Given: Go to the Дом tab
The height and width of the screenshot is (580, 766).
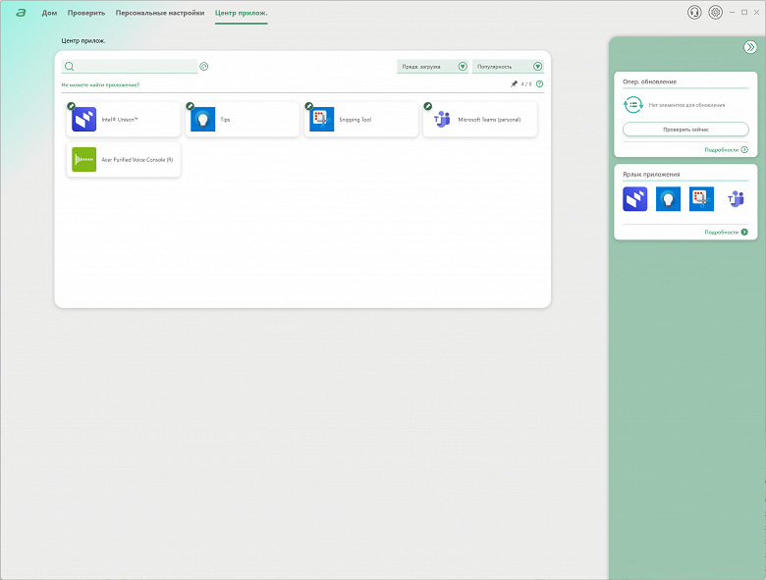Looking at the screenshot, I should 49,13.
